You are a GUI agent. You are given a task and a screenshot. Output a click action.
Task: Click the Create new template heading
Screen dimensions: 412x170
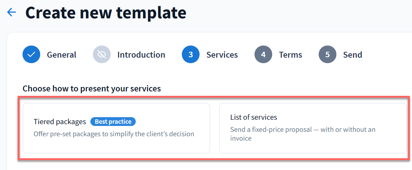[105, 12]
